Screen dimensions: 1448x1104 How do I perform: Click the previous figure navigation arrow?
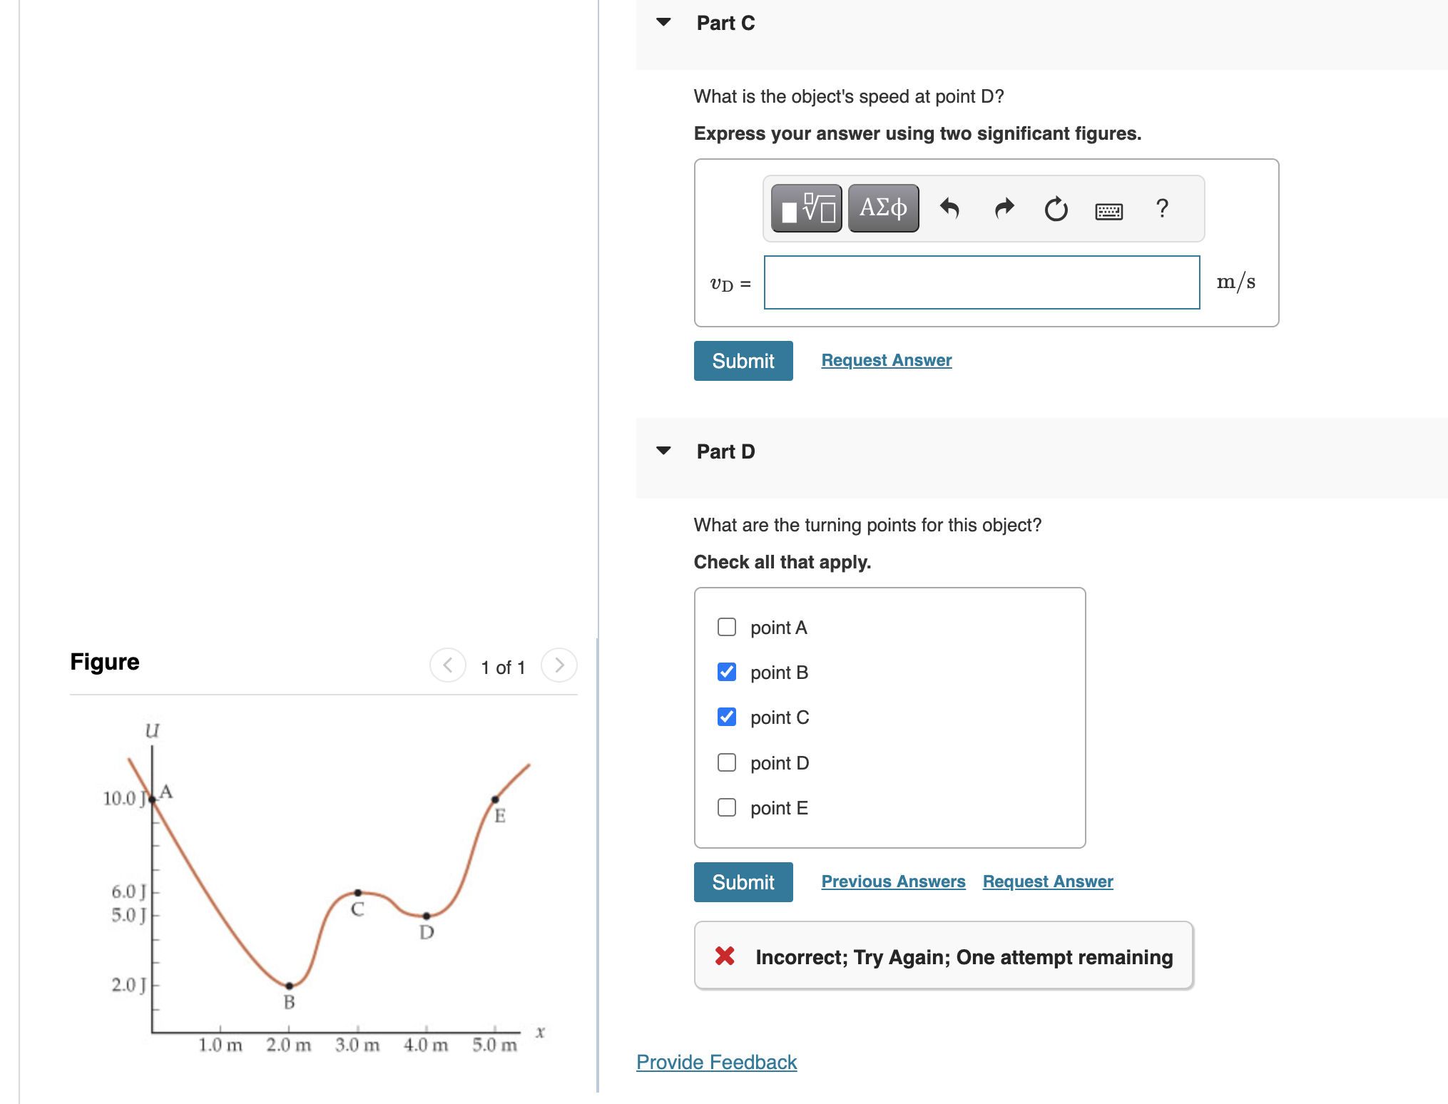[x=447, y=665]
